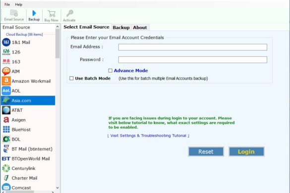Click the Login button

246,151
